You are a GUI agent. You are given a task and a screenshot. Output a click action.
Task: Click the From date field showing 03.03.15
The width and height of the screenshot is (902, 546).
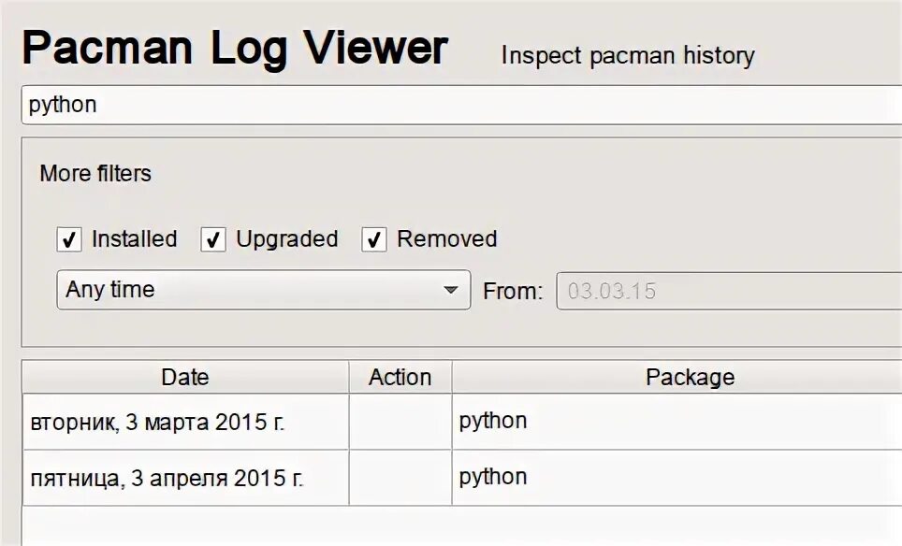tap(730, 291)
